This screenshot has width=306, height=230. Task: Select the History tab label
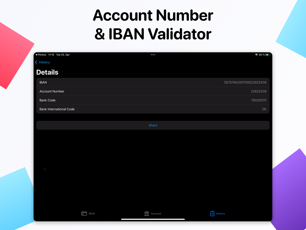221,213
